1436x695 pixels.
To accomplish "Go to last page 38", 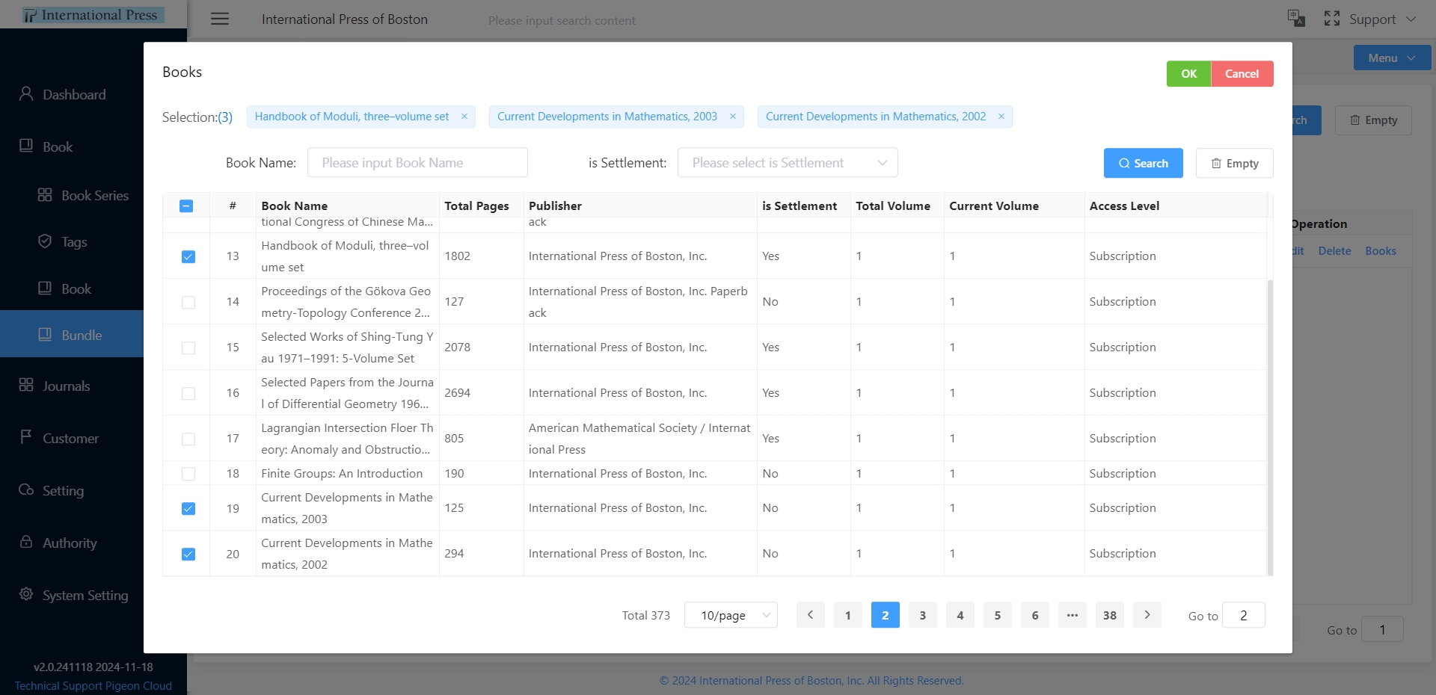I will 1110,615.
